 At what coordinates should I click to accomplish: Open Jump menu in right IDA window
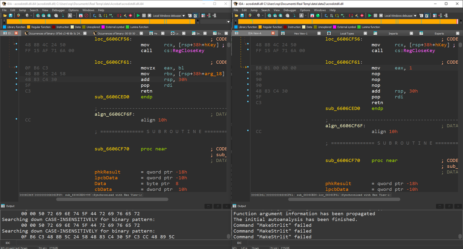point(254,10)
